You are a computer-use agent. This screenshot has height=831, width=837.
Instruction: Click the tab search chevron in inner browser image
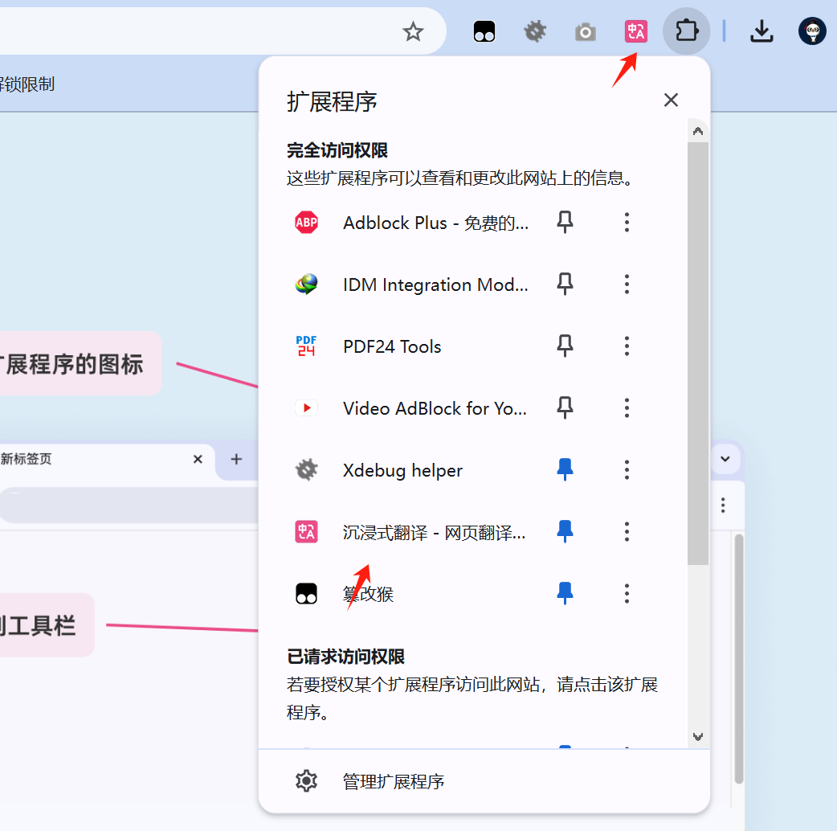(725, 459)
